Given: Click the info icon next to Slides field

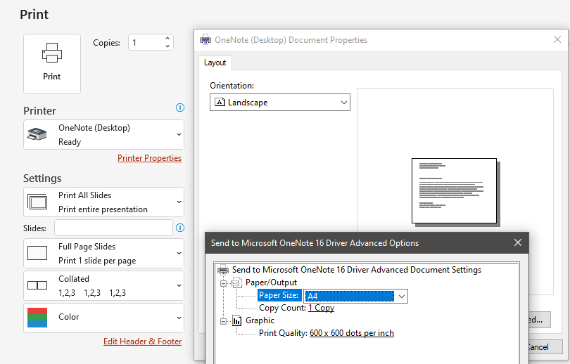Looking at the screenshot, I should click(180, 228).
